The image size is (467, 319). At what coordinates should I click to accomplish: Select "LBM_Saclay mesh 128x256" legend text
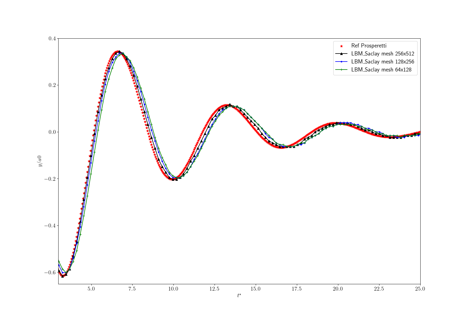[x=382, y=62]
